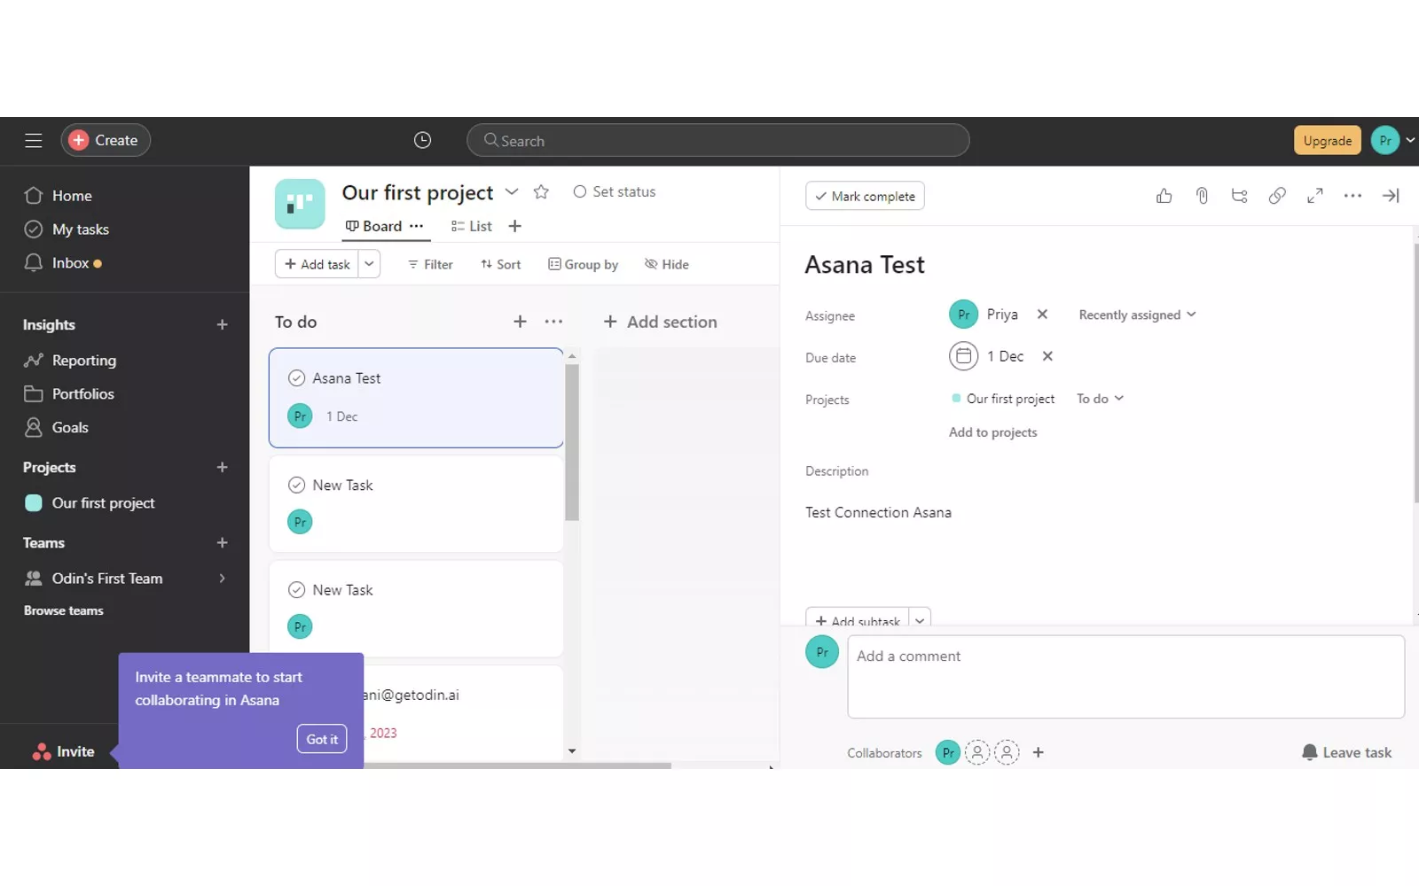
Task: Click the project color icon tile
Action: pos(300,204)
